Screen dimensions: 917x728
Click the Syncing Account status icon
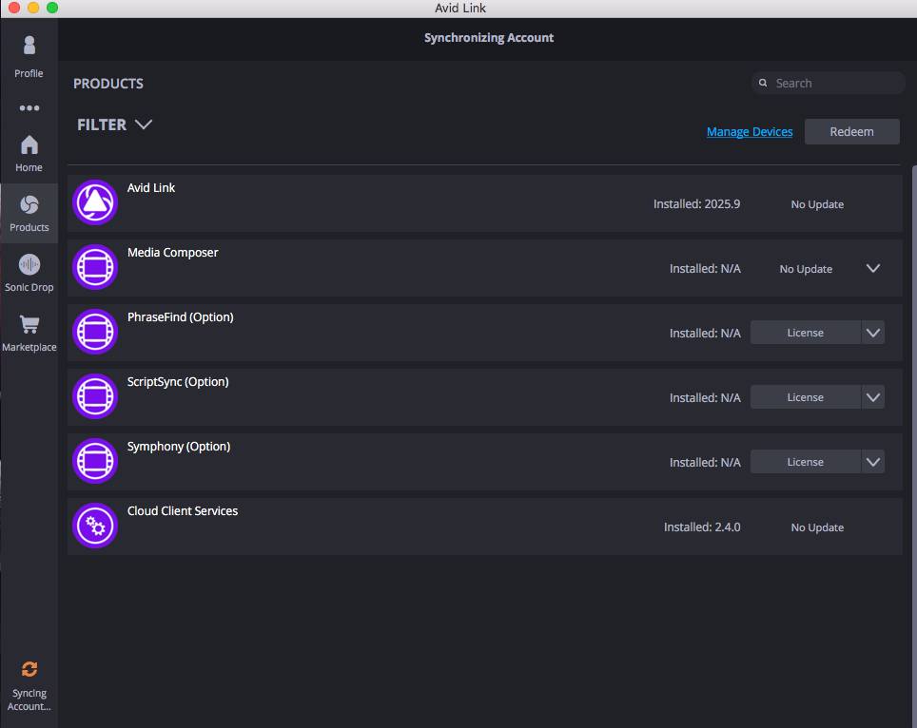click(x=29, y=668)
